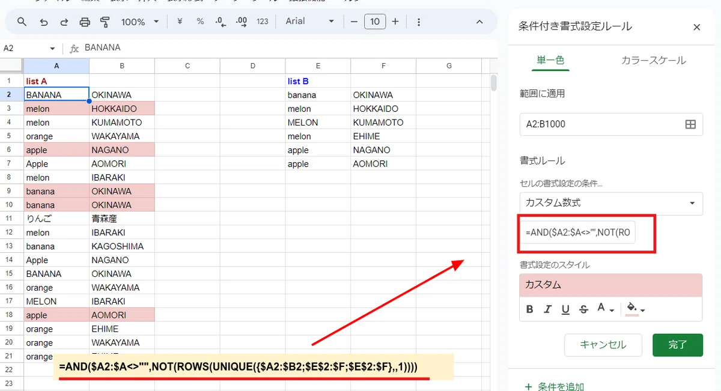Image resolution: width=721 pixels, height=391 pixels.
Task: Select the KUMAMOTO cell in column B
Action: (122, 123)
